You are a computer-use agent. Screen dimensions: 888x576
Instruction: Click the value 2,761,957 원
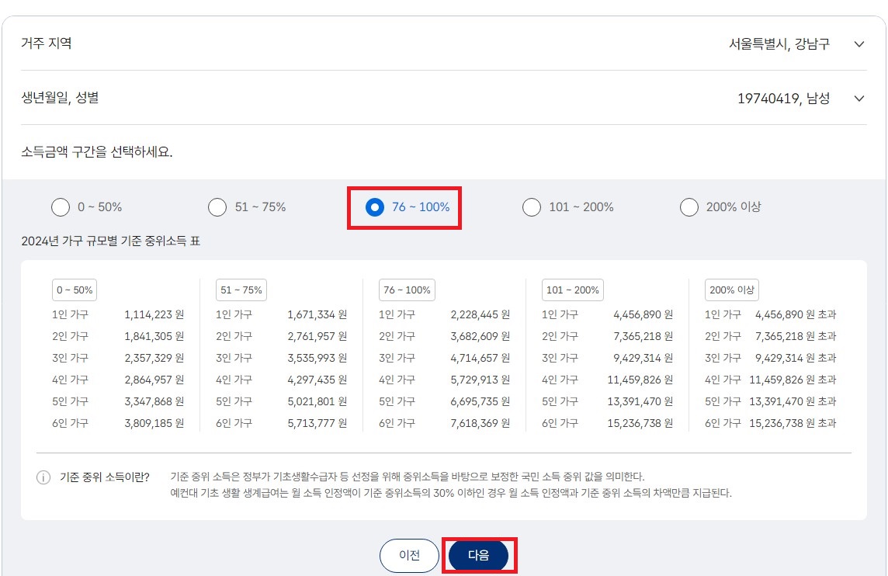coord(317,336)
